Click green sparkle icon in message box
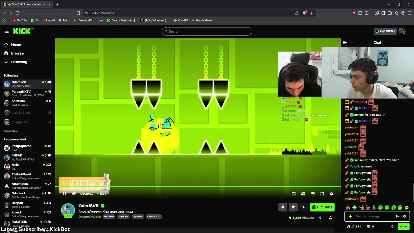 350,216
